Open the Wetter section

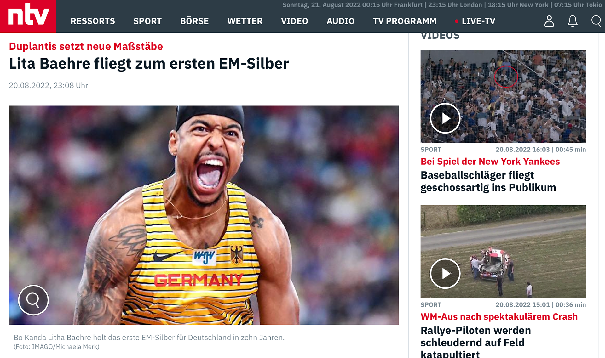pyautogui.click(x=245, y=21)
